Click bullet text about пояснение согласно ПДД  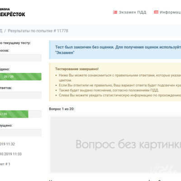coord(109,90)
